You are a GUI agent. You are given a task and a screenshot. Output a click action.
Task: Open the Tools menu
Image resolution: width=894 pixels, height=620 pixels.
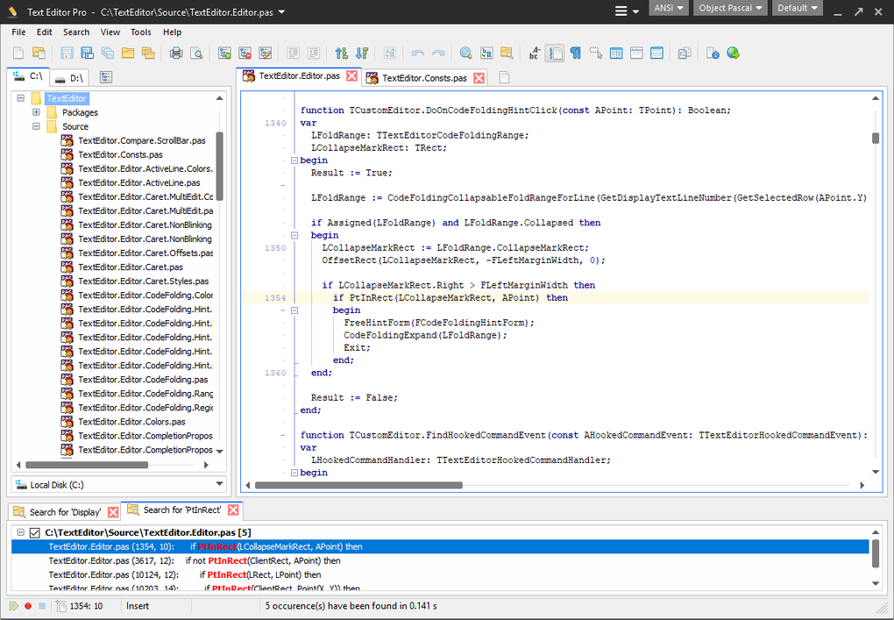pos(141,32)
